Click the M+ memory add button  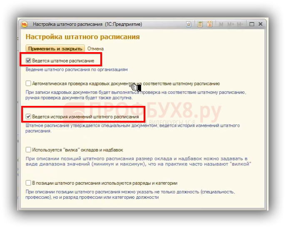point(231,24)
